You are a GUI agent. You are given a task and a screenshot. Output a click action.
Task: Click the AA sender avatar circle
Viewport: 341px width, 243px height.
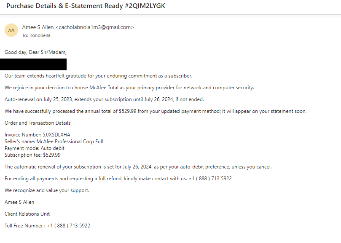click(11, 30)
